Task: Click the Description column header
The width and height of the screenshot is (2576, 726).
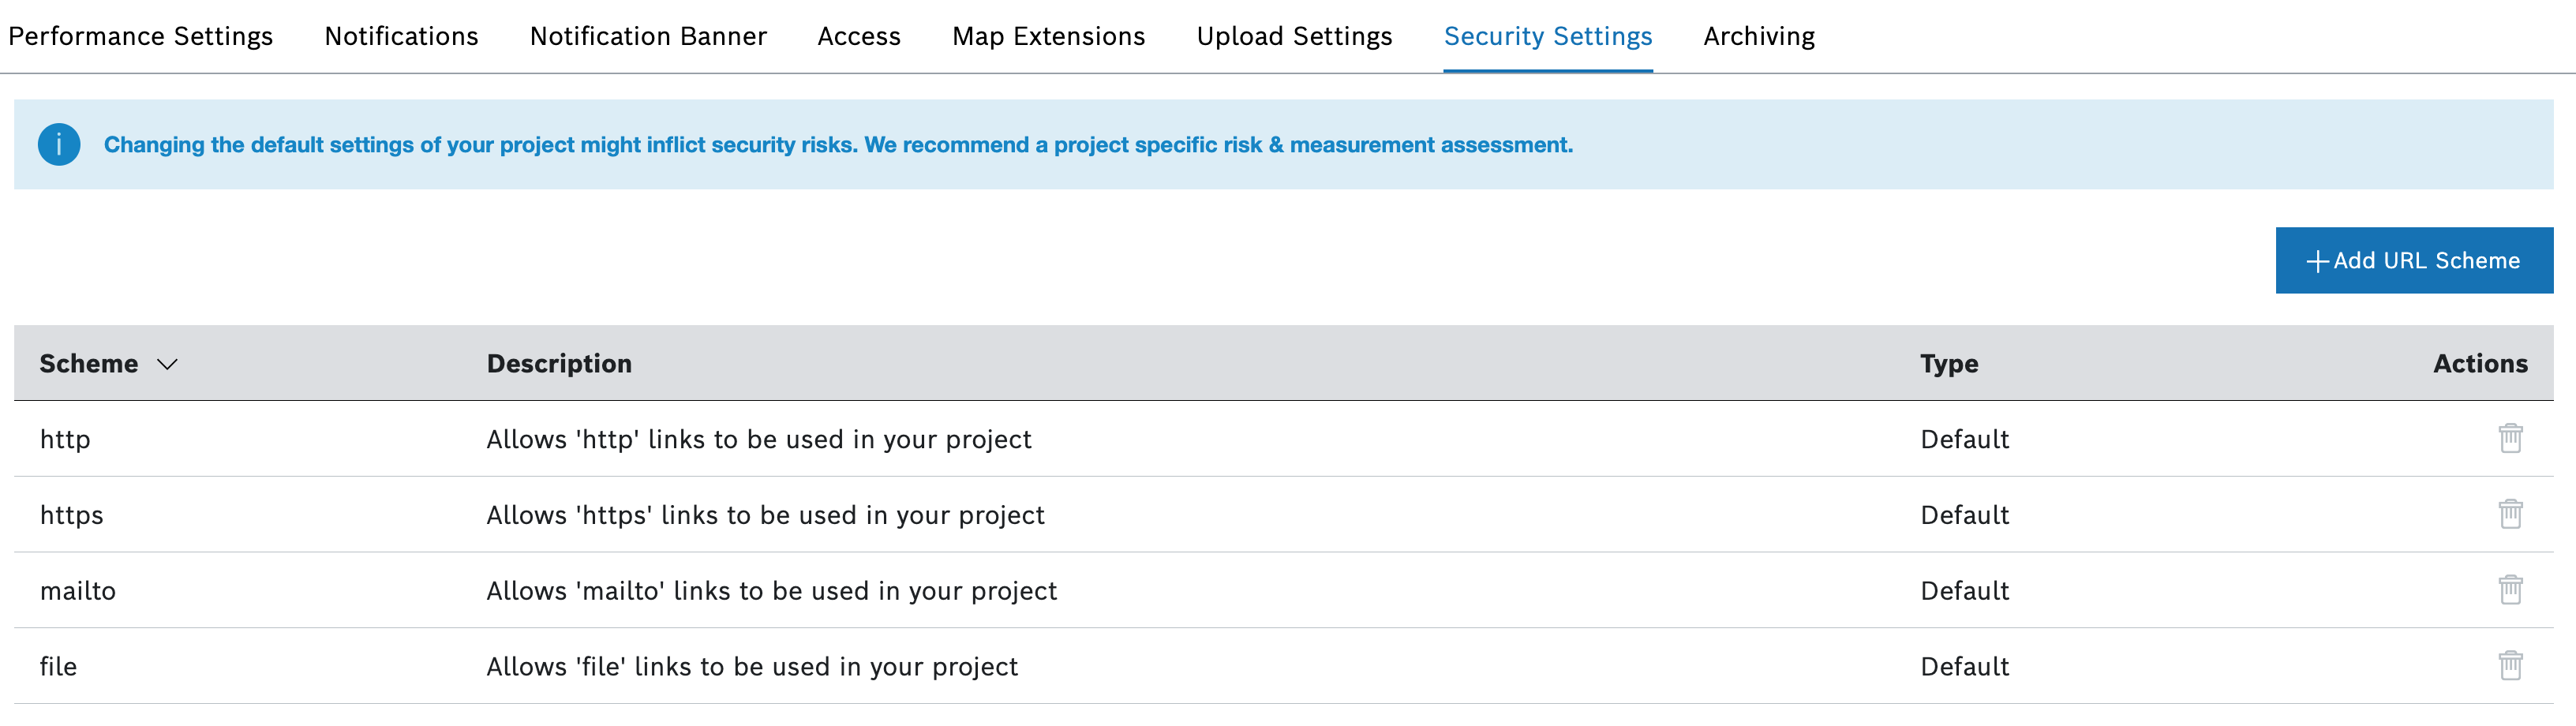Action: 559,364
